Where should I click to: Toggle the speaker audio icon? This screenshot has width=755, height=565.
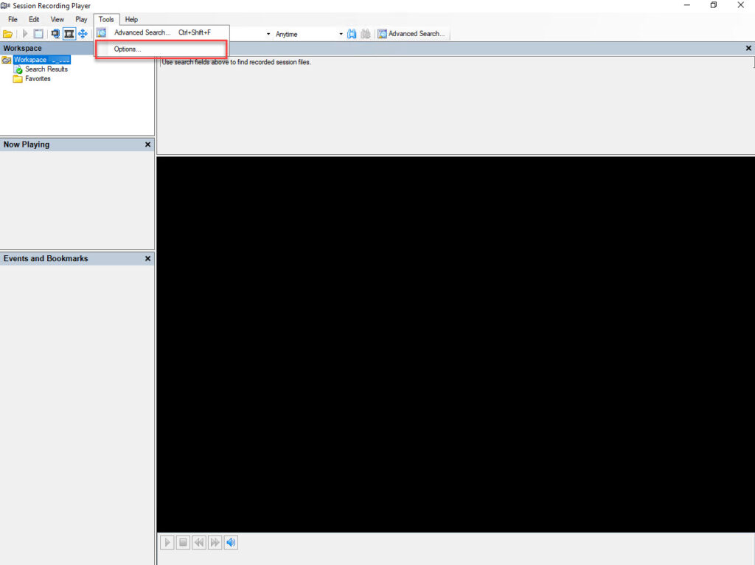pos(231,543)
